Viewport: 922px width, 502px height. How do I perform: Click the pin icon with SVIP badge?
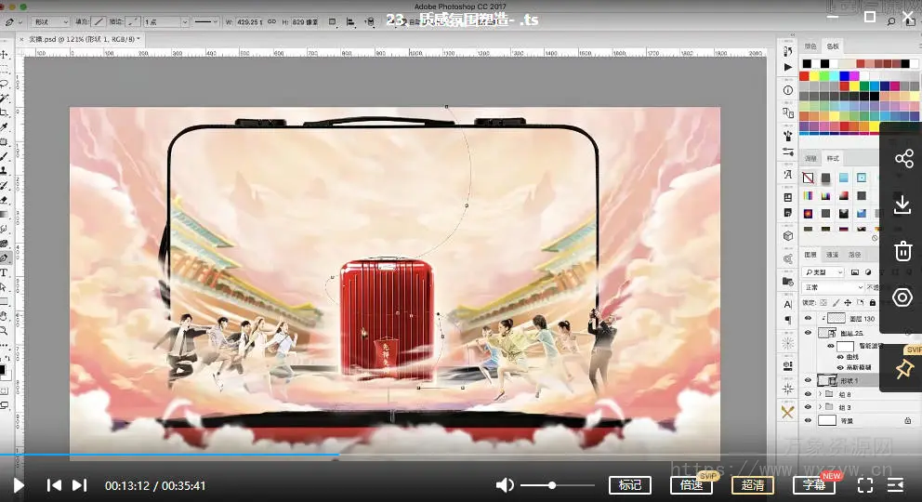903,369
